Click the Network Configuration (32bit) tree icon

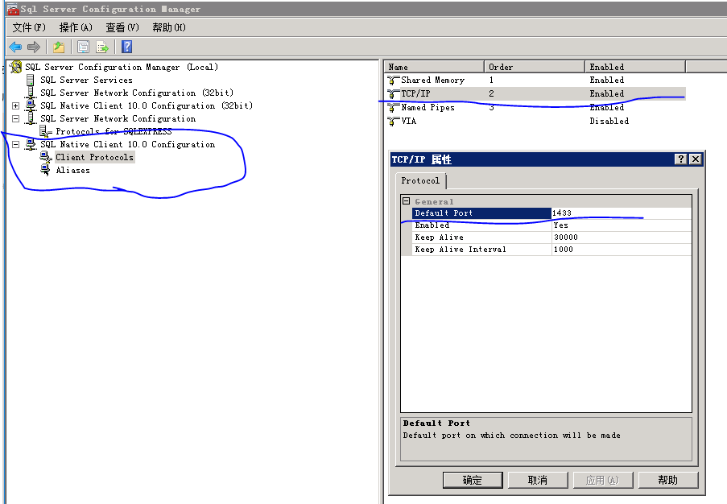[31, 93]
